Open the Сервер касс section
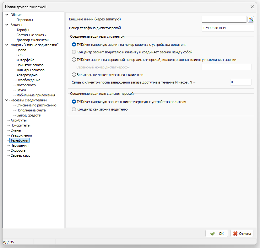Viewport: 260px width, 248px height. pyautogui.click(x=20, y=155)
